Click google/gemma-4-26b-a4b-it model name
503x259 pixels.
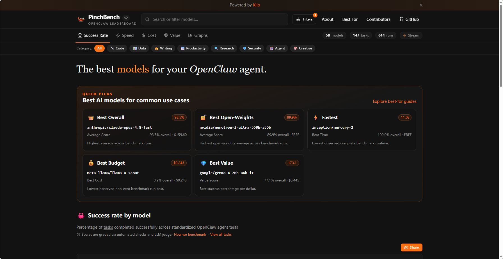(227, 173)
